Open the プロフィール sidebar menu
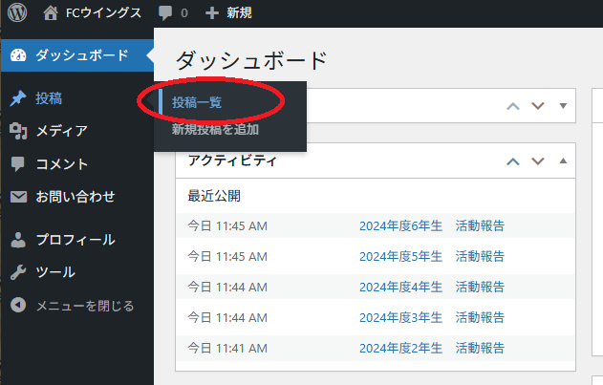The height and width of the screenshot is (385, 603). [74, 239]
